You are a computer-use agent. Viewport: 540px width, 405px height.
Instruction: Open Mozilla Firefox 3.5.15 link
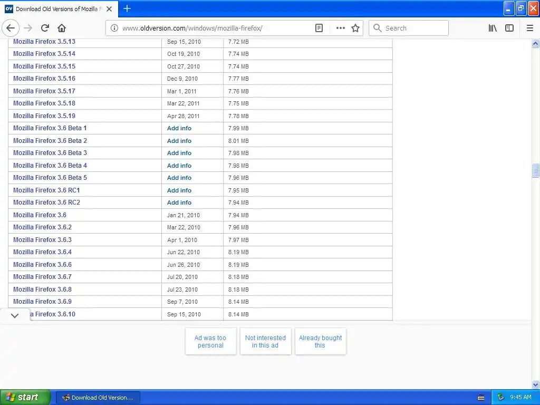coord(44,66)
